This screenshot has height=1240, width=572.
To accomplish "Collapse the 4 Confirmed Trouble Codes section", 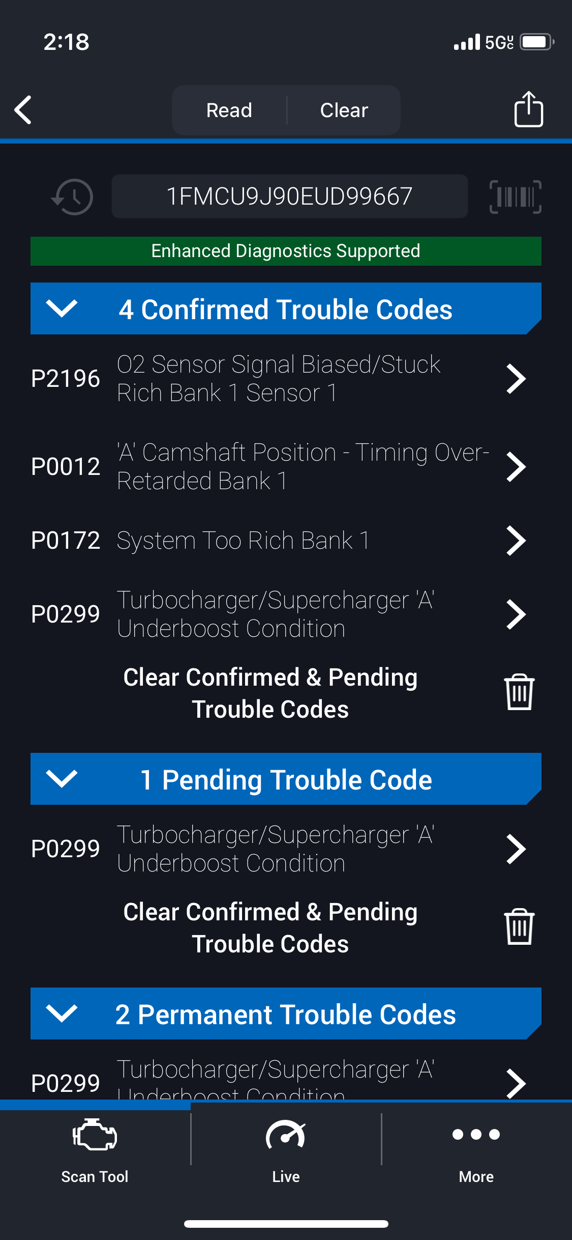I will (x=62, y=308).
